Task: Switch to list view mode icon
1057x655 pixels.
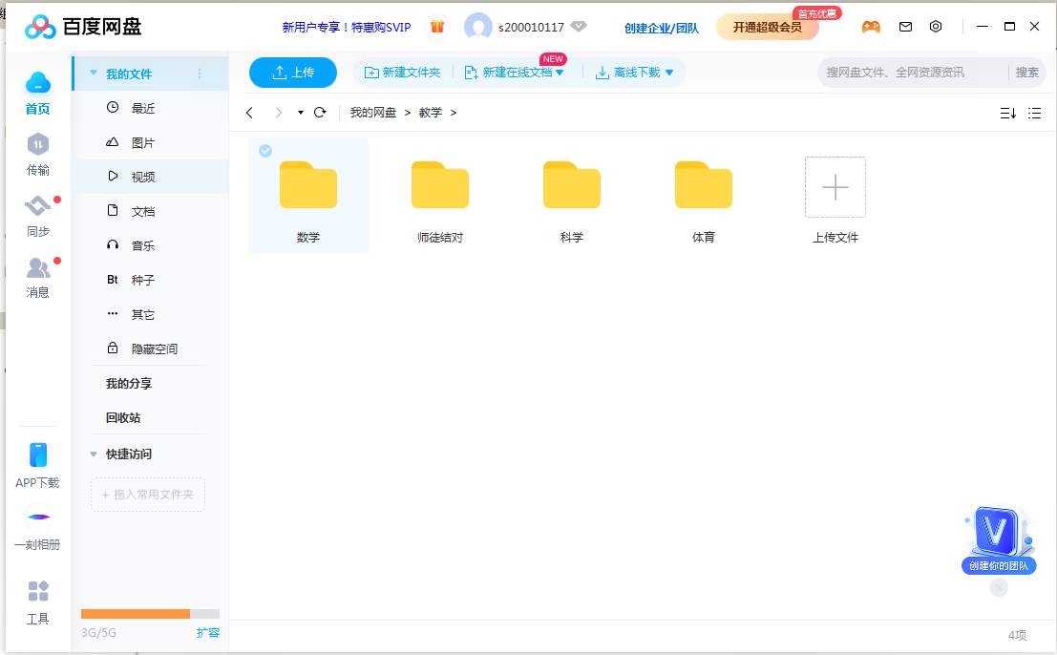Action: pos(1034,113)
